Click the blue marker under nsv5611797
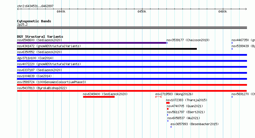The width and height of the screenshot is (255, 138). click(168, 115)
